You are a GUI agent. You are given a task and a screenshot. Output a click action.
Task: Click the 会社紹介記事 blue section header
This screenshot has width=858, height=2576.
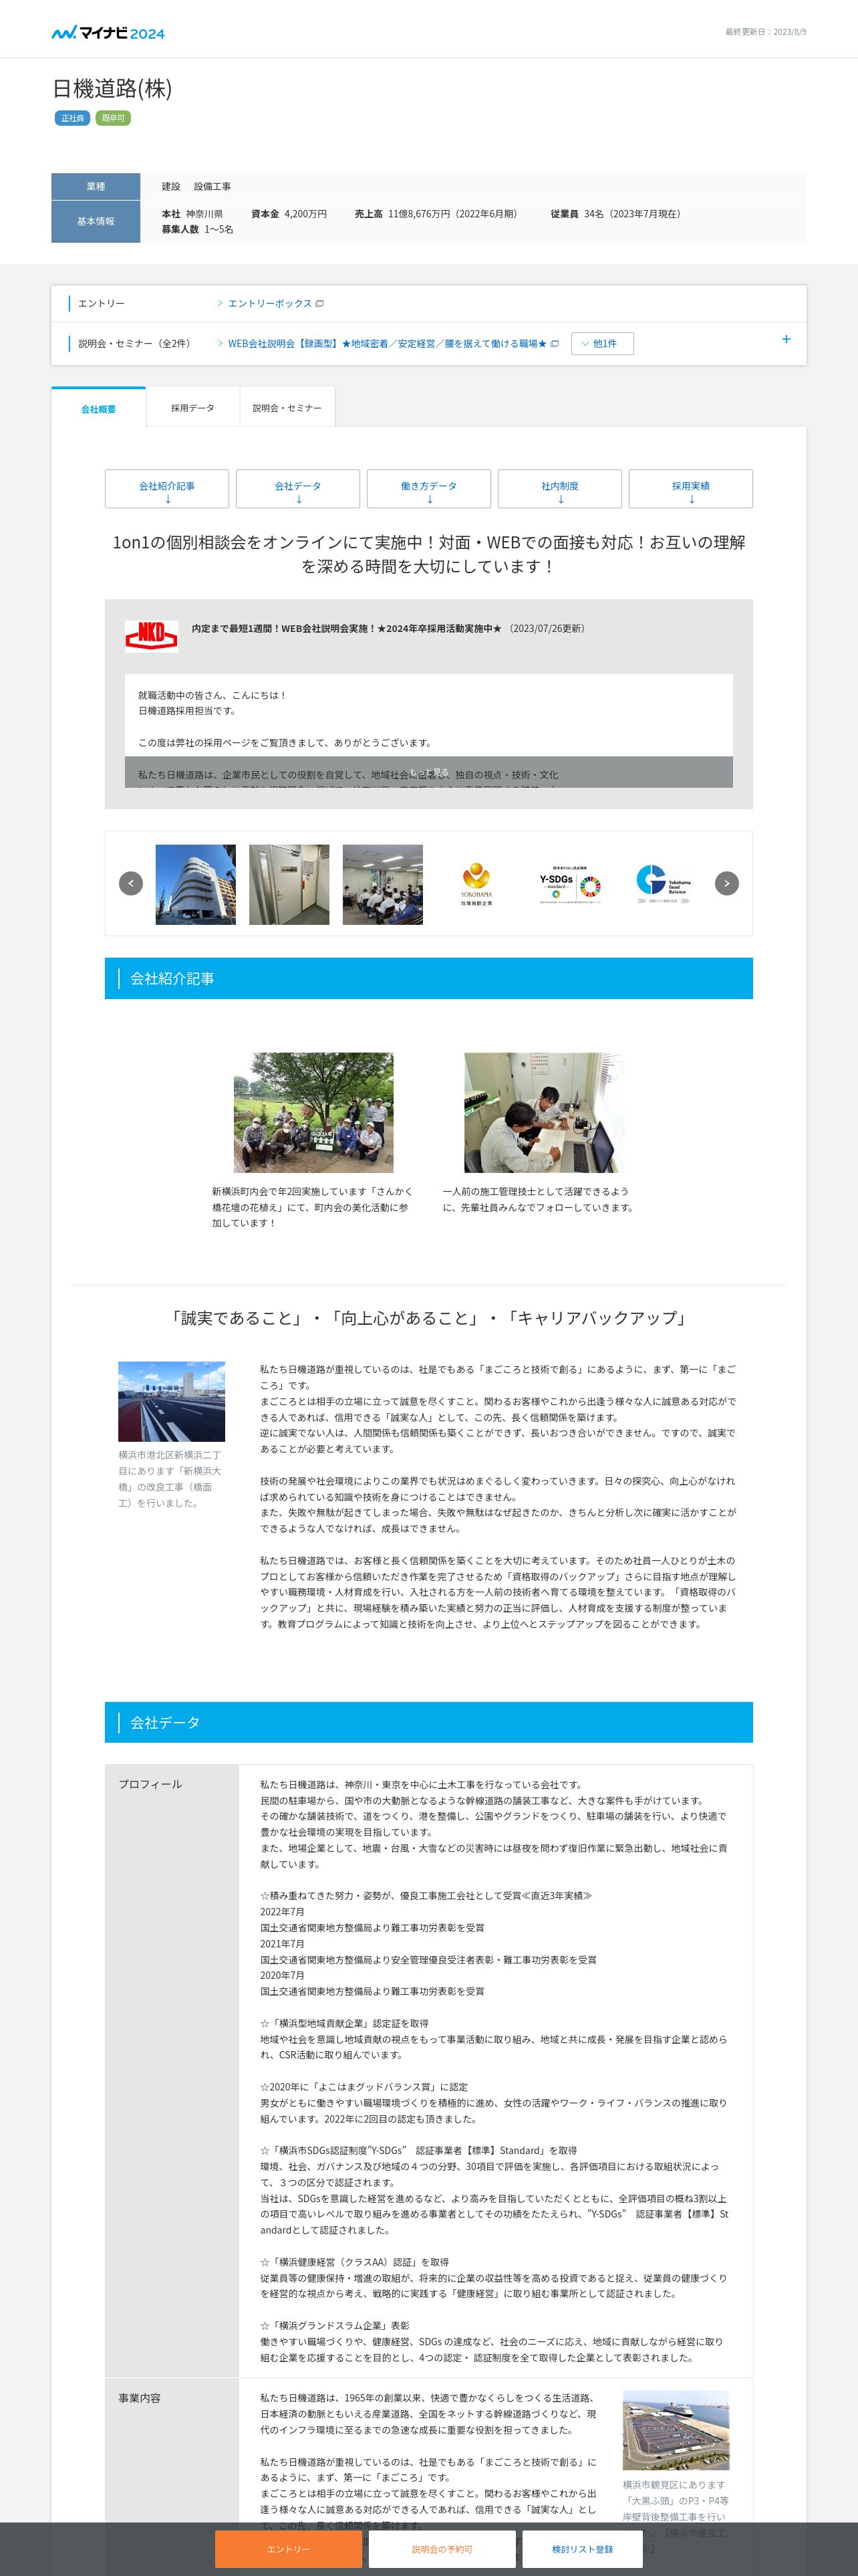(428, 978)
